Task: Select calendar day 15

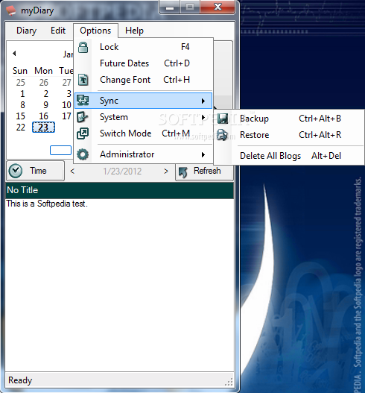Action: (21, 116)
